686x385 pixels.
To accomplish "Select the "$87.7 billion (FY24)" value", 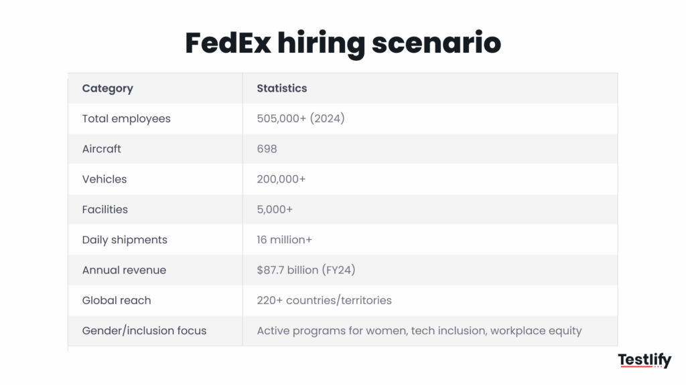I will (x=305, y=270).
